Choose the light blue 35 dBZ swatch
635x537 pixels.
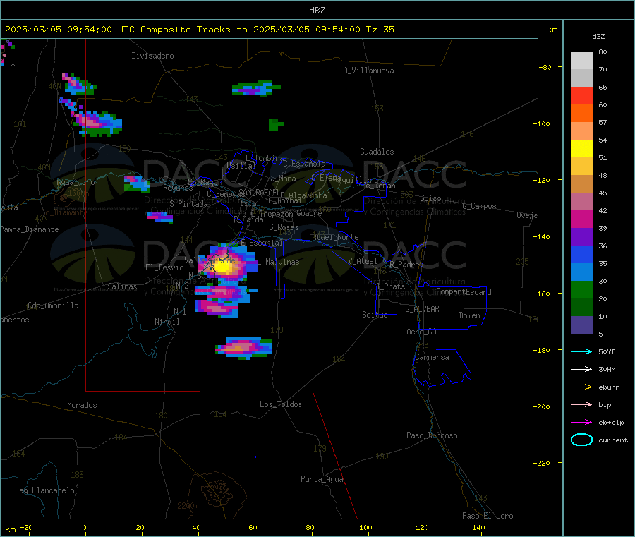581,272
